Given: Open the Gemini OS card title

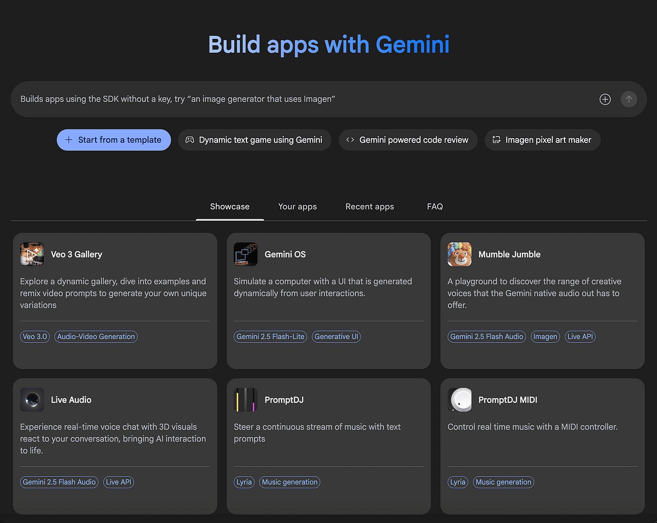Looking at the screenshot, I should 285,254.
